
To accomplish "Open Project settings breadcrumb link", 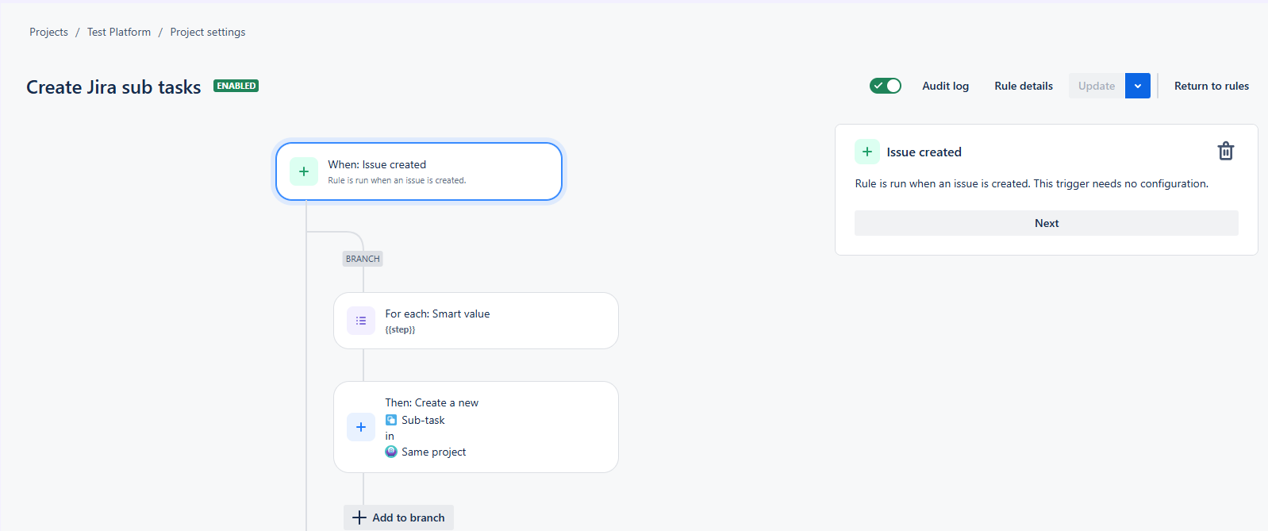I will tap(208, 32).
